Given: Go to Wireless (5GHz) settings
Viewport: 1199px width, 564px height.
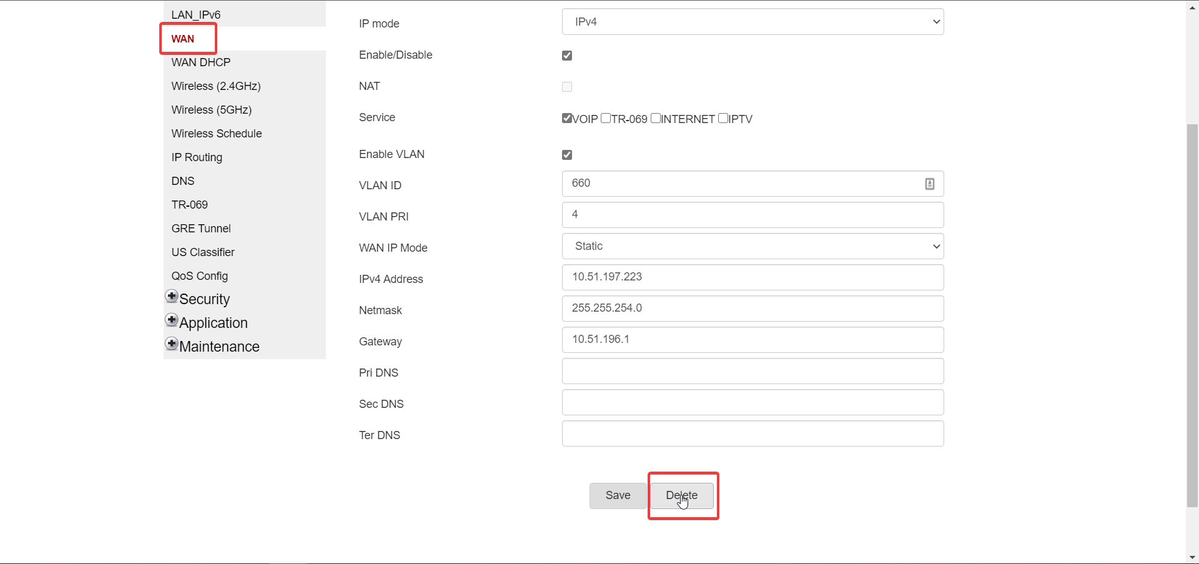Looking at the screenshot, I should coord(212,110).
